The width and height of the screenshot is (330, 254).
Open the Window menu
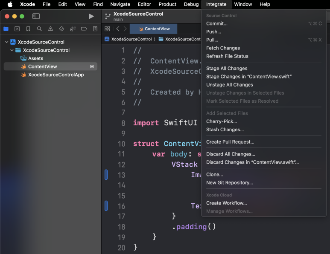(x=243, y=4)
